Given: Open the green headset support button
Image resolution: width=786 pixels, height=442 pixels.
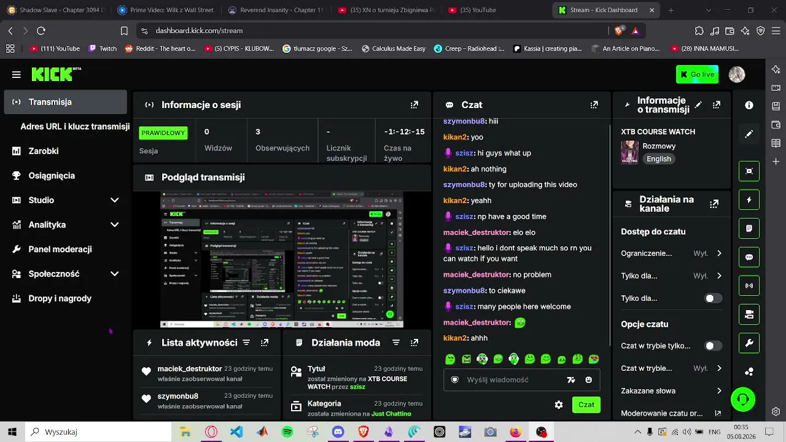Looking at the screenshot, I should click(x=743, y=400).
